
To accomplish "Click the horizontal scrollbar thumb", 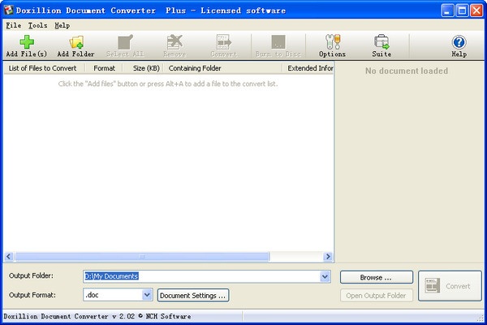I will coord(141,257).
